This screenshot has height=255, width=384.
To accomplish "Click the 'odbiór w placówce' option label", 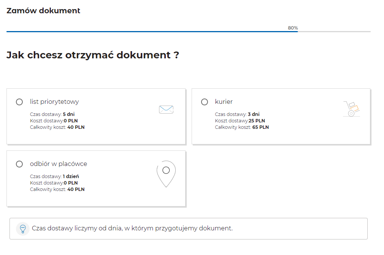I will pos(58,164).
